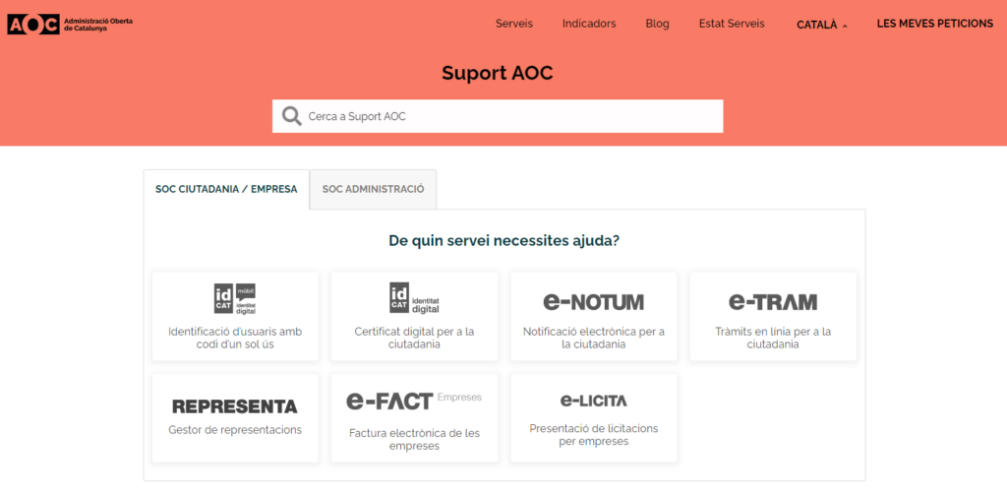Select SOC CIUTADANIA / EMPRESA tab

[x=226, y=189]
